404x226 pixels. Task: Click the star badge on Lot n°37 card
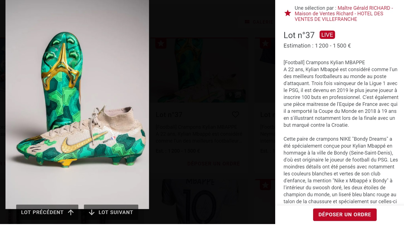(161, 43)
